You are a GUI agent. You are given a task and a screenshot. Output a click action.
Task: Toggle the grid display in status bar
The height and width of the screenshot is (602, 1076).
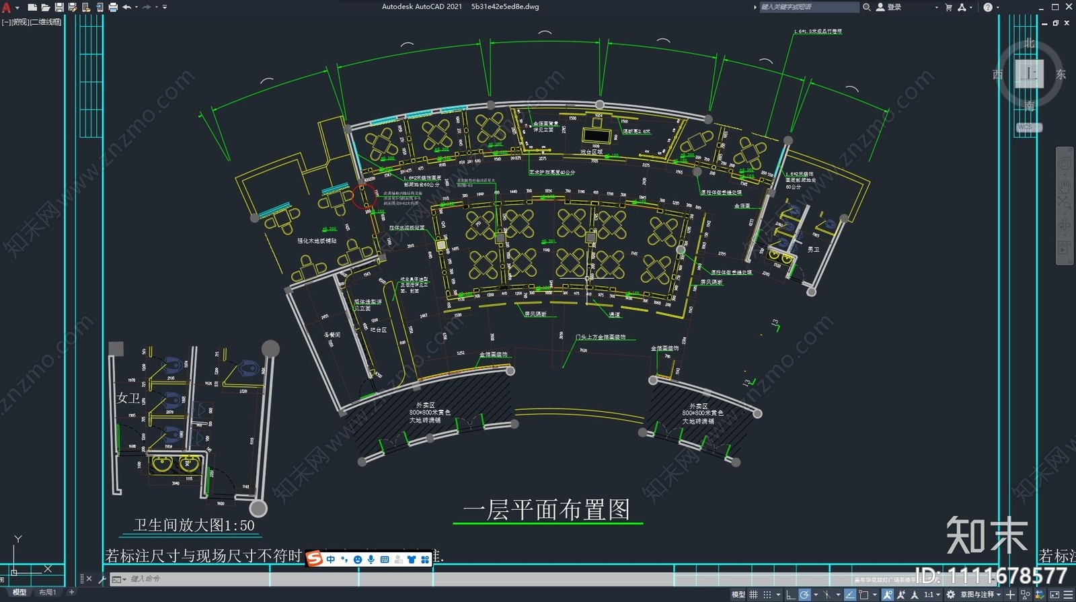click(753, 595)
